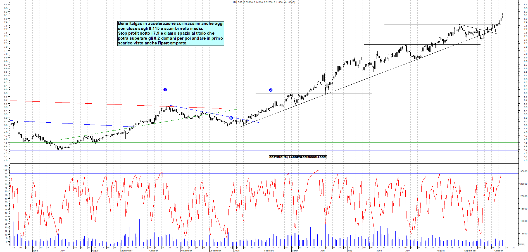Screen dimensions: 528x252
Task: Select the cyan annotation text box
Action: point(170,33)
